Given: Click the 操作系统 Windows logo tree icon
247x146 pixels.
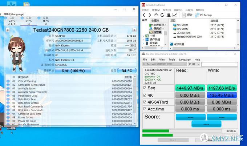Looking at the screenshot, I should click(x=147, y=39).
